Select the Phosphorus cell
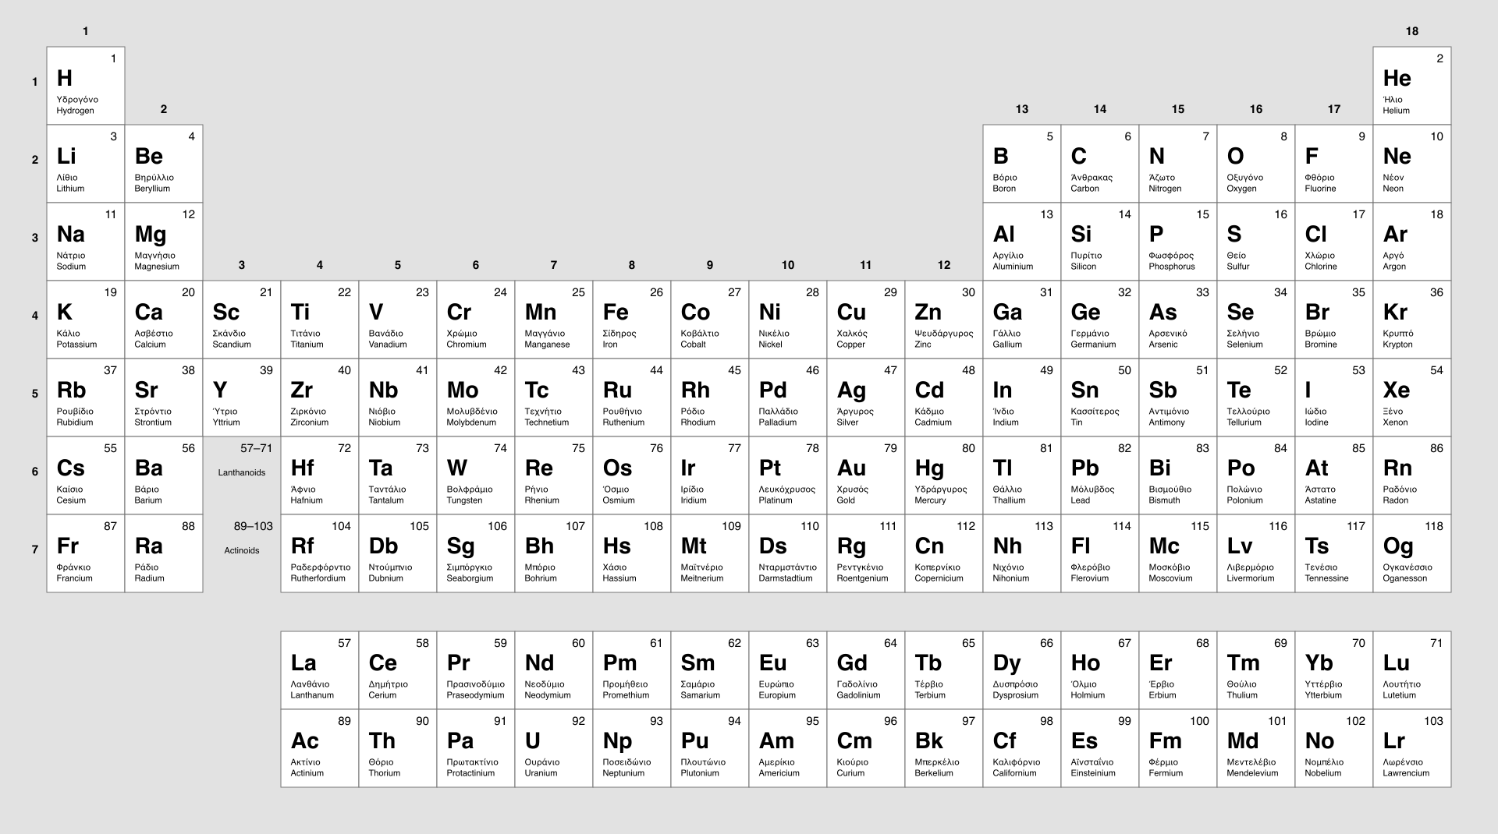This screenshot has width=1498, height=834. point(1178,242)
